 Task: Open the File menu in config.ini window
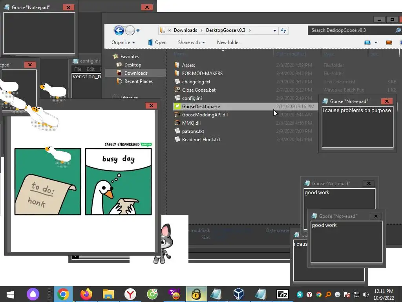pos(78,69)
